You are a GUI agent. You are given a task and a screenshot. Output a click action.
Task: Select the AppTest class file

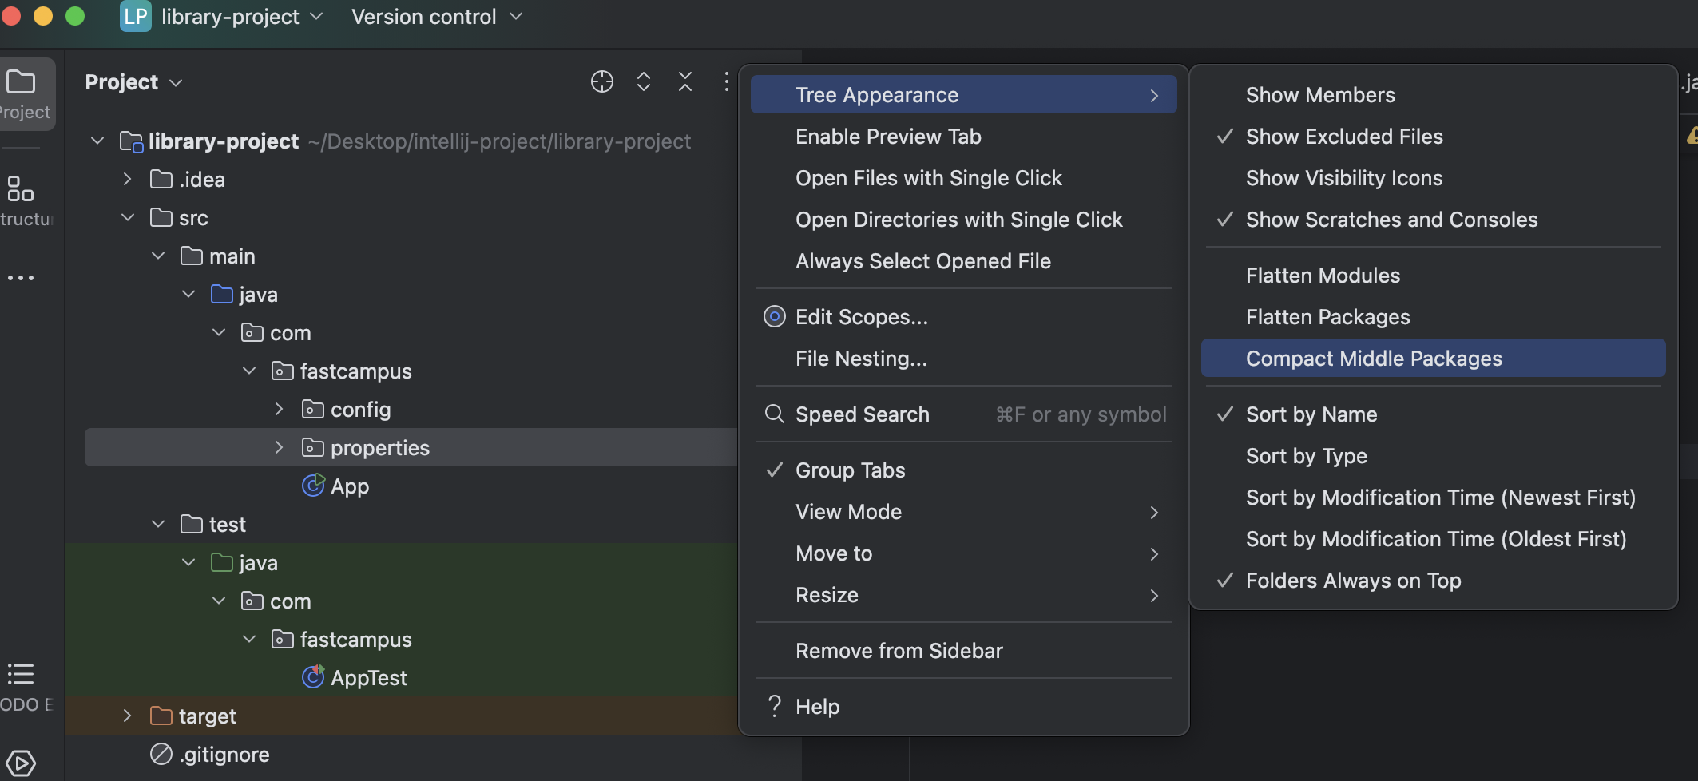[368, 678]
